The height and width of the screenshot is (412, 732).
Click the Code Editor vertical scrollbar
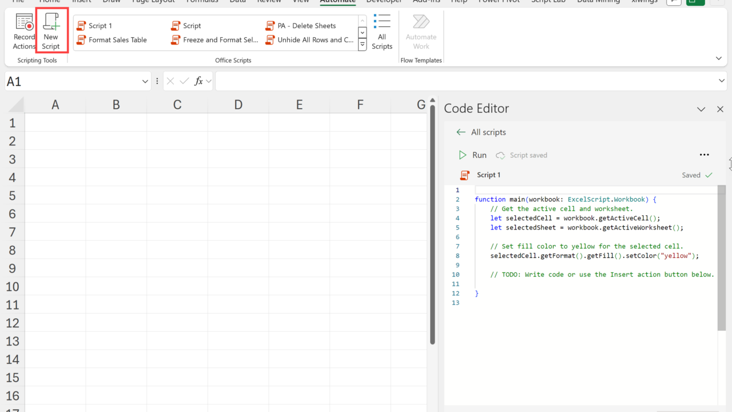(x=721, y=257)
